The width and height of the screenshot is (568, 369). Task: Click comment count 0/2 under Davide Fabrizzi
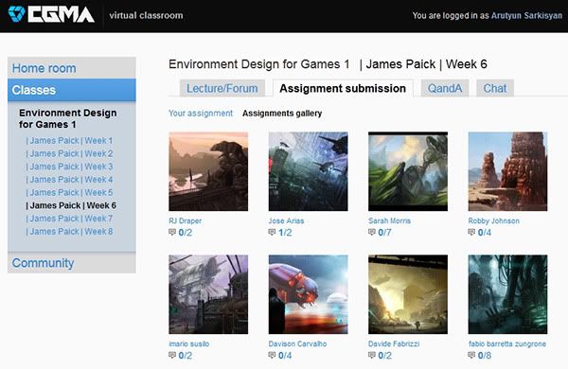click(x=384, y=356)
